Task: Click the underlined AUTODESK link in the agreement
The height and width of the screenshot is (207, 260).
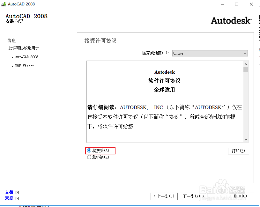Action: point(208,107)
